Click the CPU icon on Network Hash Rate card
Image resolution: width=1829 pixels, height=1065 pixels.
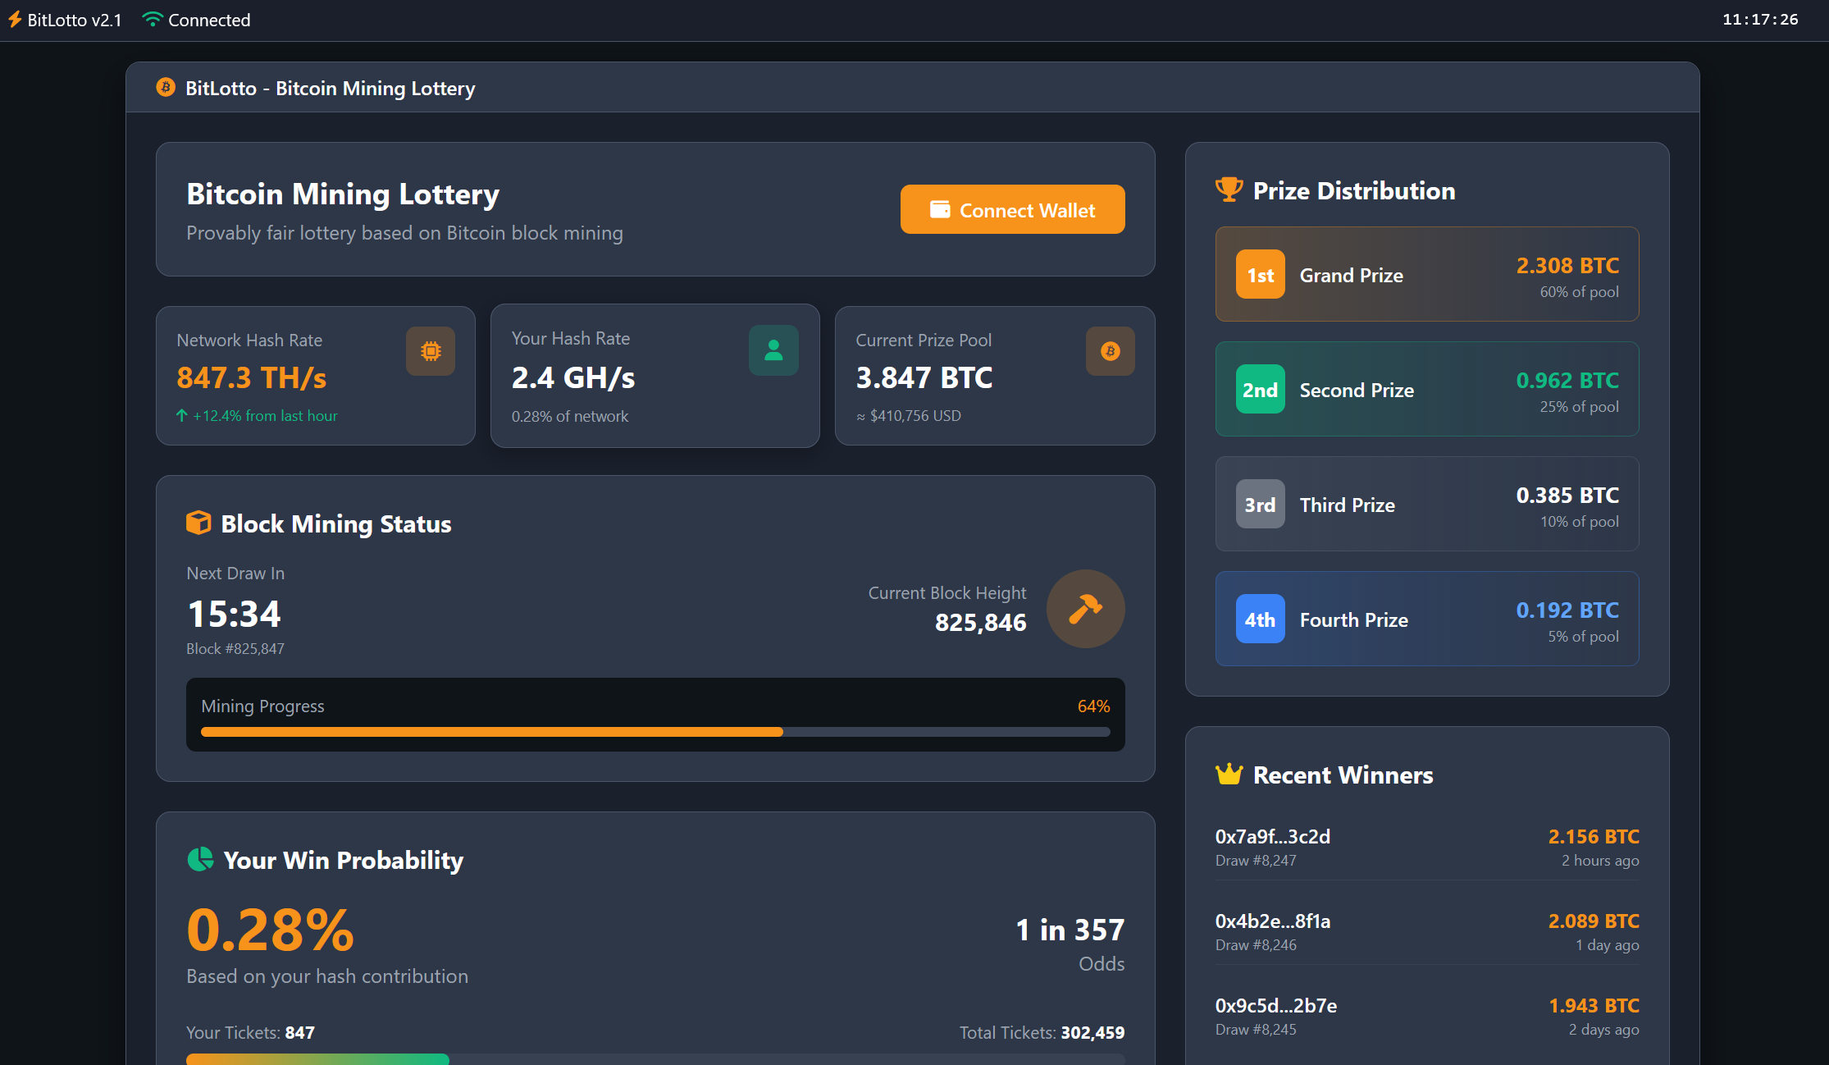tap(430, 350)
